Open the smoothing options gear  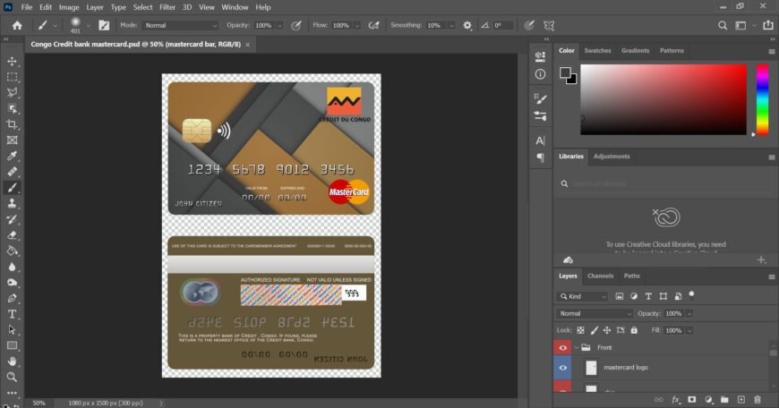coord(467,25)
